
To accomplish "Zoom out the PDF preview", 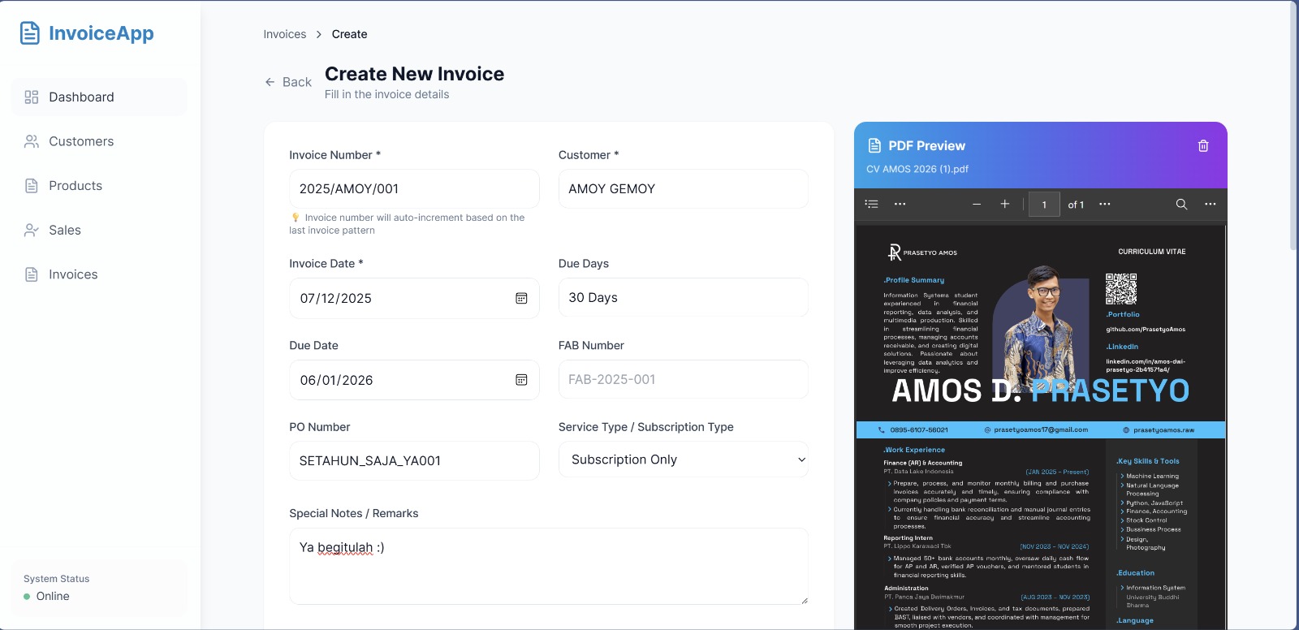I will [977, 205].
